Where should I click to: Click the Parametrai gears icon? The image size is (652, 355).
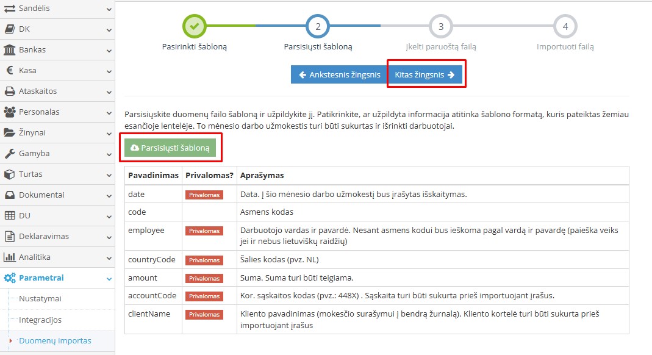click(10, 278)
